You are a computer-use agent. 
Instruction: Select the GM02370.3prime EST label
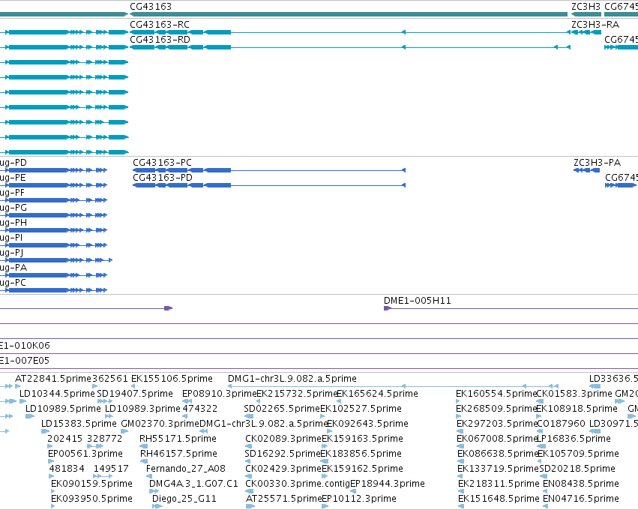pyautogui.click(x=160, y=424)
